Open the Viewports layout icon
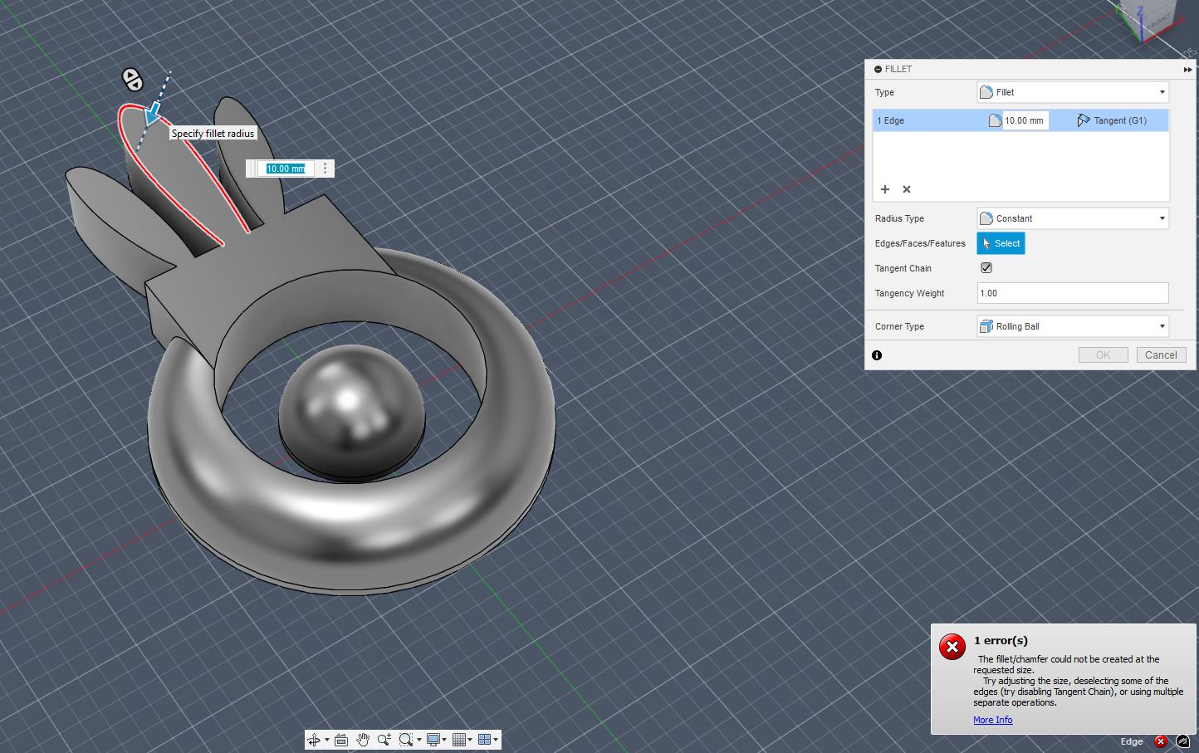1199x753 pixels. pyautogui.click(x=484, y=740)
